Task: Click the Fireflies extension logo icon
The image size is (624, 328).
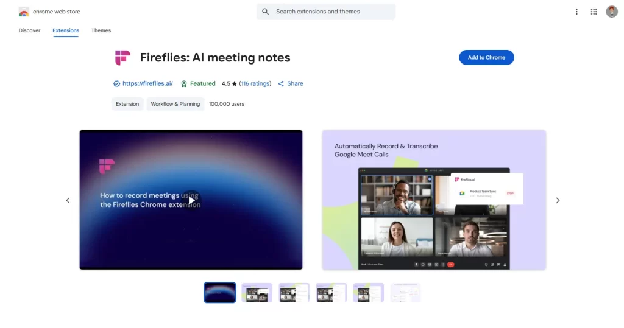Action: pos(122,58)
